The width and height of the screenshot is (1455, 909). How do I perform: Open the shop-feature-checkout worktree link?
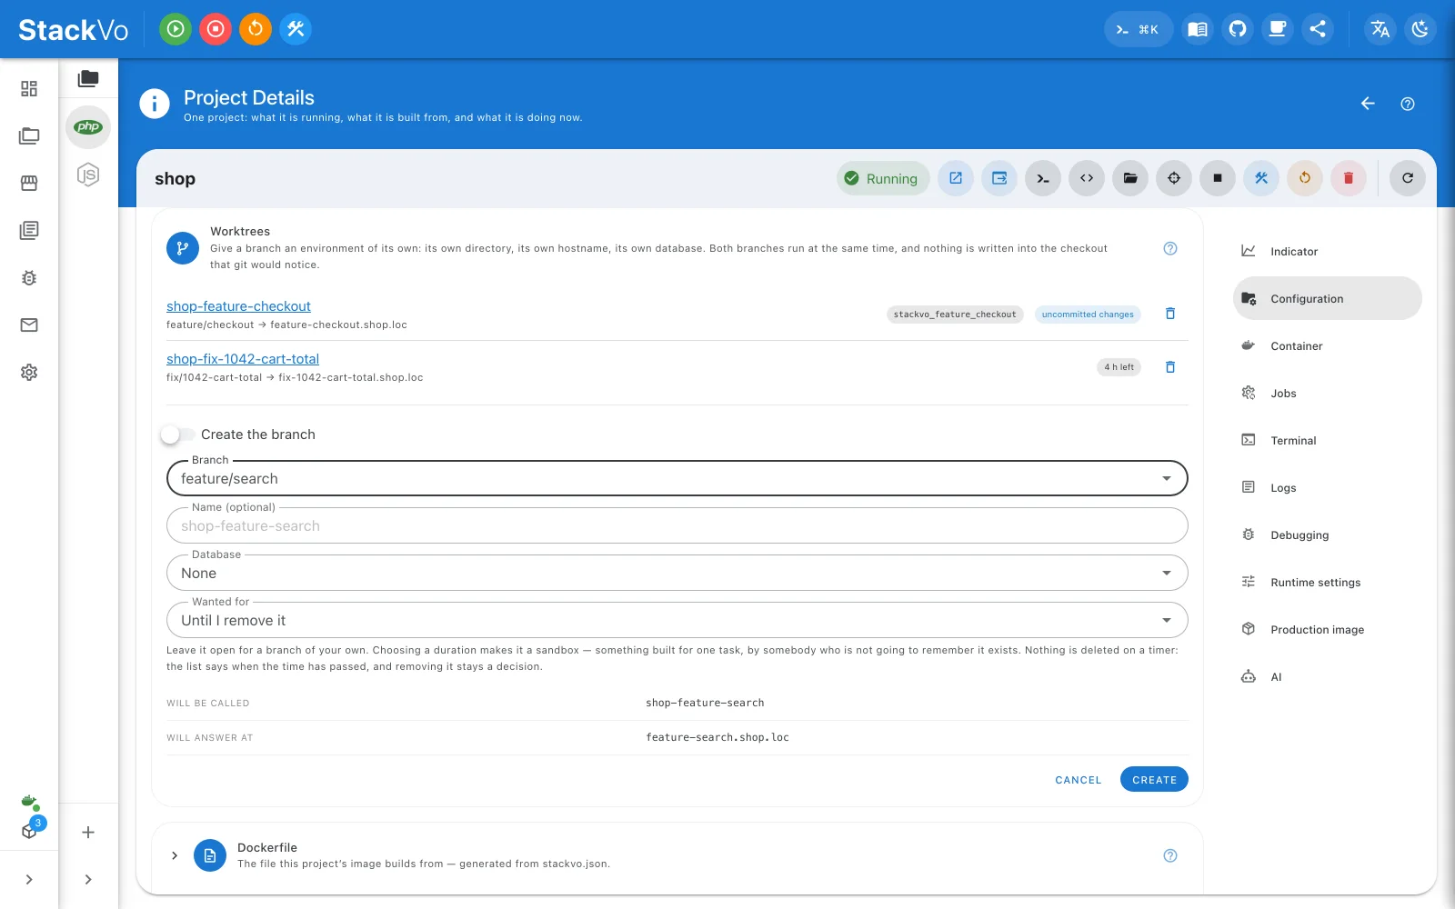238,306
